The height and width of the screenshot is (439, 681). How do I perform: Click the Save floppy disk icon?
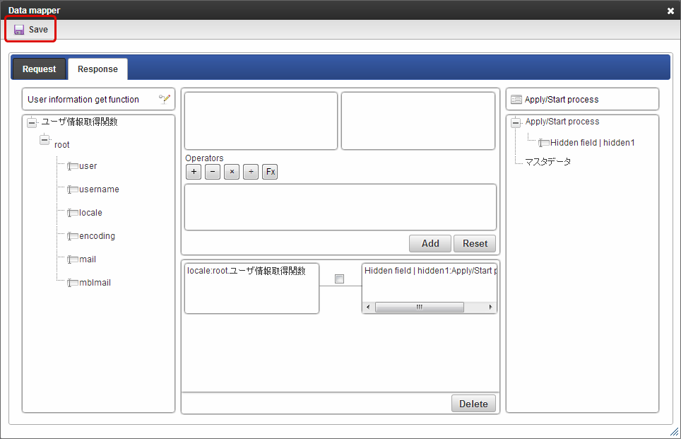coord(18,30)
